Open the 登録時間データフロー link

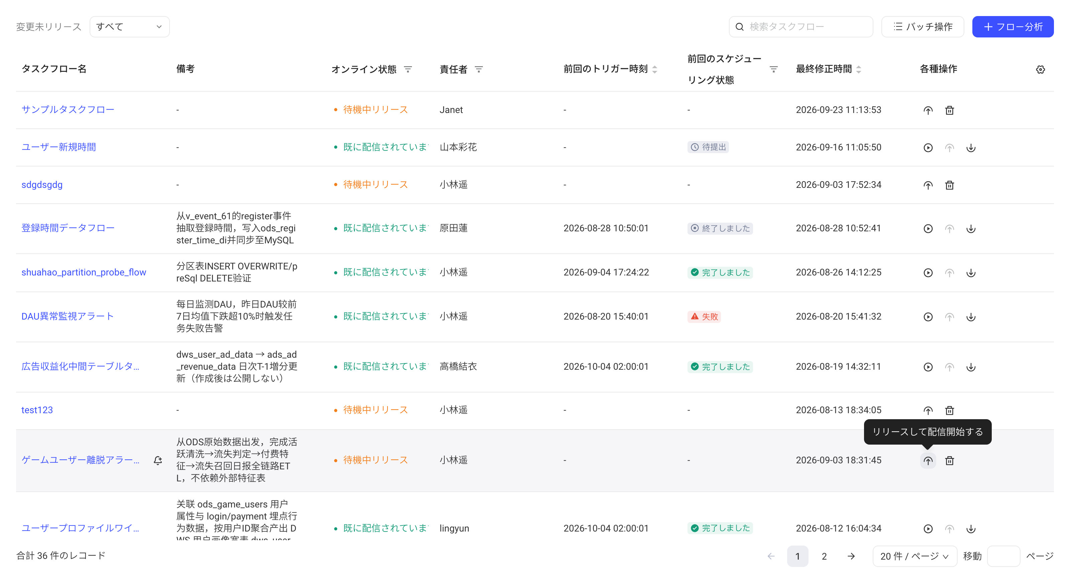point(68,228)
